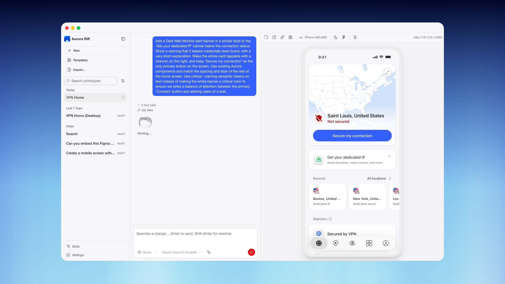The image size is (505, 284).
Task: Toggle dark mode moon icon
Action: [x=336, y=37]
